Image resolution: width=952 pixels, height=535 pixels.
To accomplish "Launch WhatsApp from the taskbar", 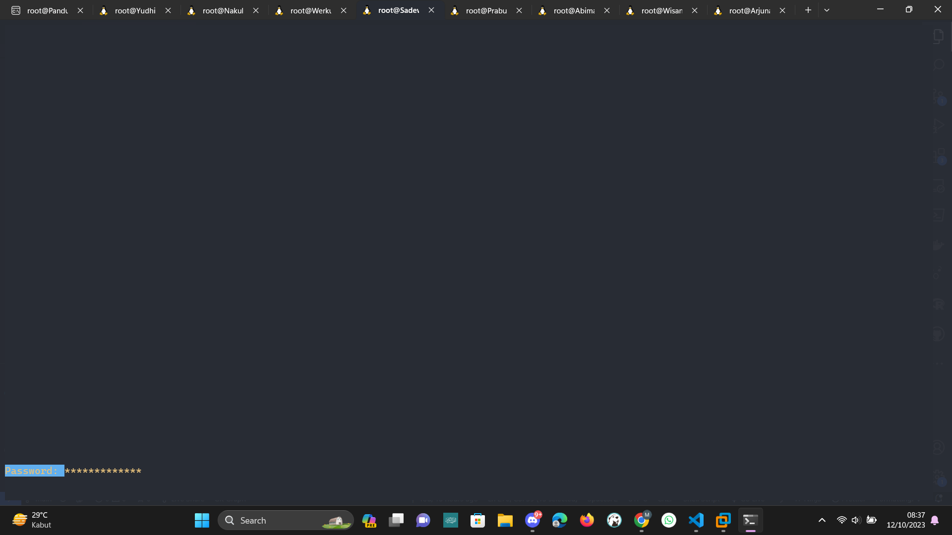I will tap(669, 520).
